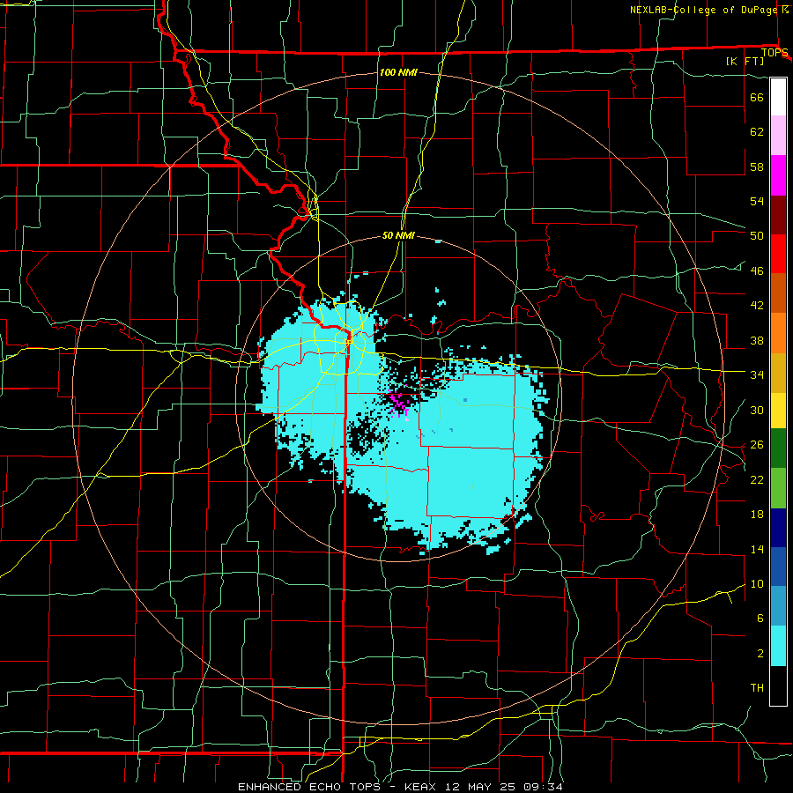
Task: Select the bright orange legend swatch
Action: click(778, 333)
